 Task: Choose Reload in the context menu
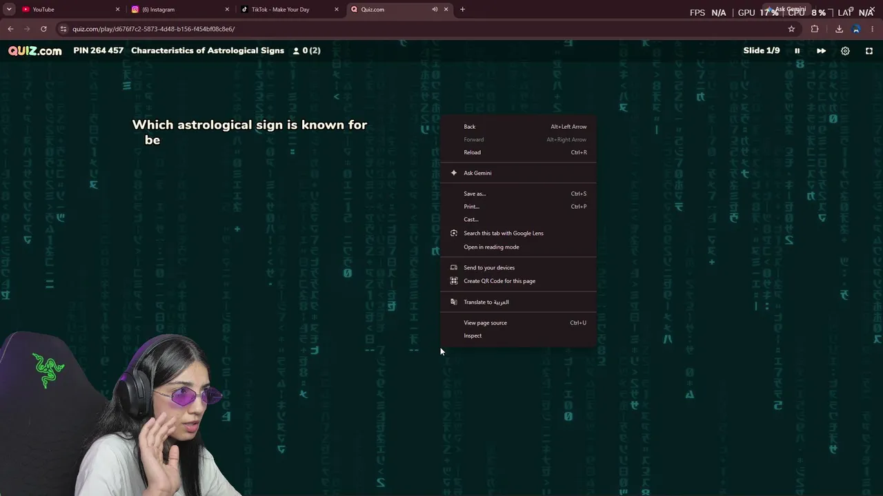pyautogui.click(x=518, y=152)
